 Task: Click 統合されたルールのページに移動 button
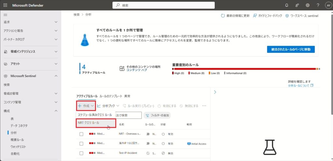pos(290,49)
